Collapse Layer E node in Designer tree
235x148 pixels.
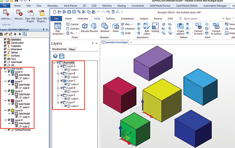point(58,95)
